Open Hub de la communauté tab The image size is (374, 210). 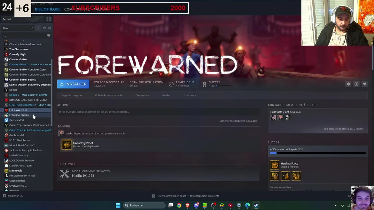[x=108, y=95]
